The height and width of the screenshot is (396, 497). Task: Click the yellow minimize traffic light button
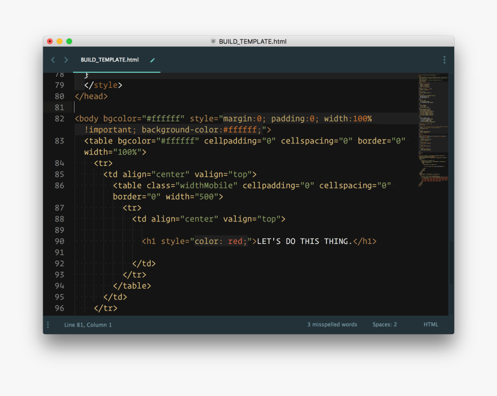pos(60,41)
